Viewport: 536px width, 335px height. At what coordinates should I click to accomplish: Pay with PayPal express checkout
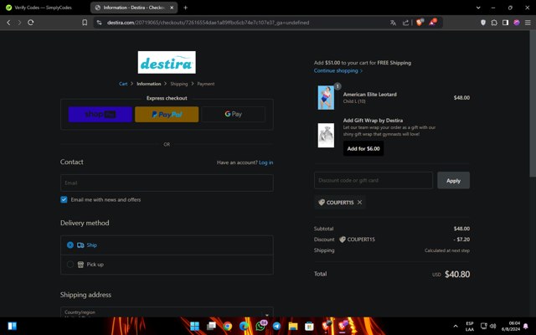pos(167,114)
